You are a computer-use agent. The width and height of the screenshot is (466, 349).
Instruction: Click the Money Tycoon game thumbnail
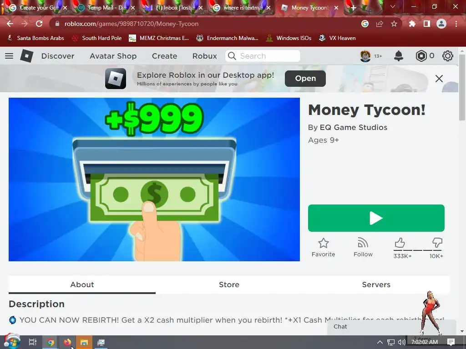tap(154, 179)
